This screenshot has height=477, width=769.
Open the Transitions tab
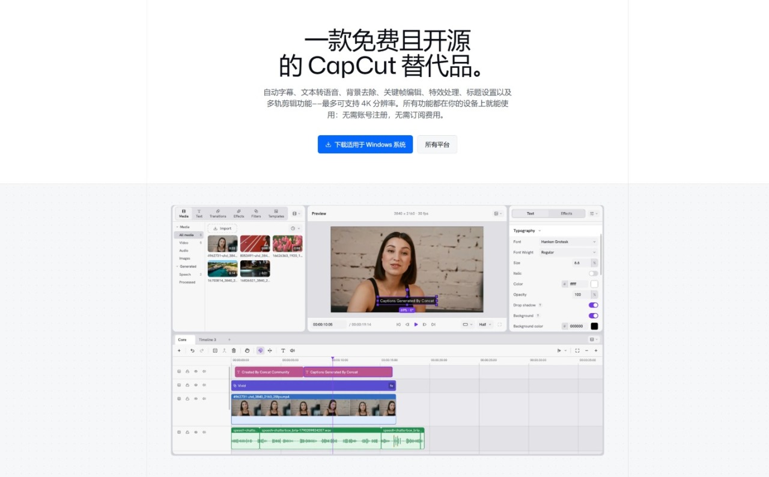[218, 213]
